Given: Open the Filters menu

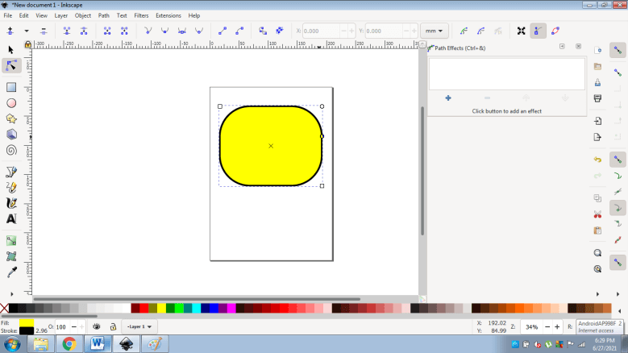Looking at the screenshot, I should (x=141, y=15).
